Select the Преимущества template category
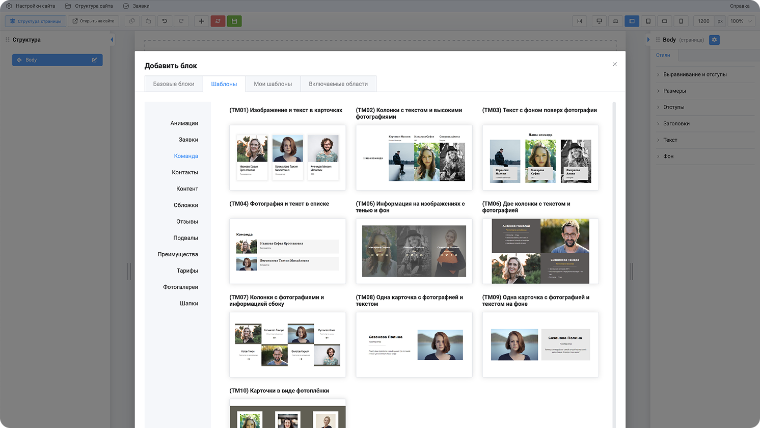Screen dimensions: 760x428 coord(178,254)
